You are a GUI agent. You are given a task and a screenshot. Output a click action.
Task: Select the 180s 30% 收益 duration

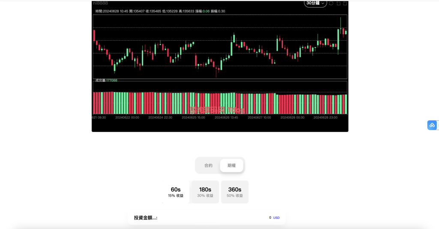coord(205,192)
